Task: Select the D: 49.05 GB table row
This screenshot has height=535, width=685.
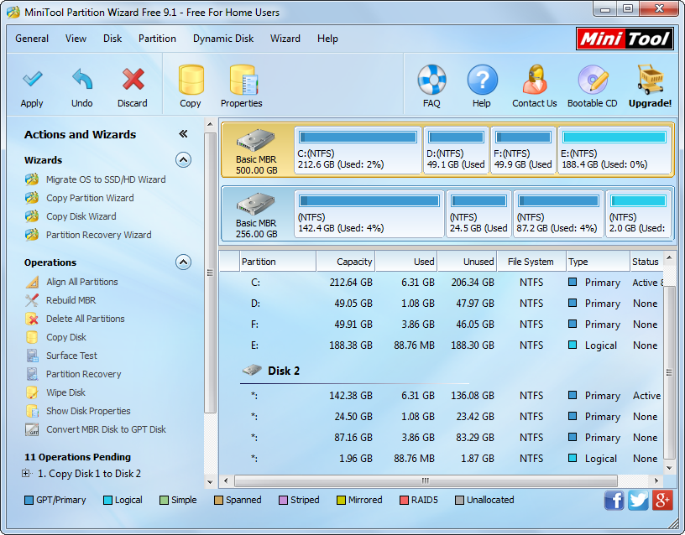Action: pyautogui.click(x=442, y=304)
